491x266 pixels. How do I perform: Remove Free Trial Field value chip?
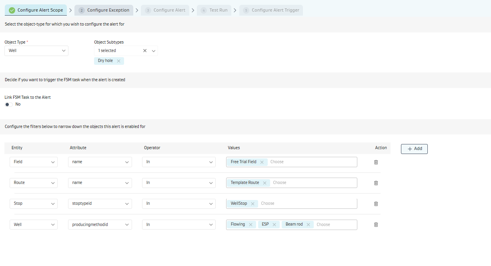pyautogui.click(x=262, y=162)
